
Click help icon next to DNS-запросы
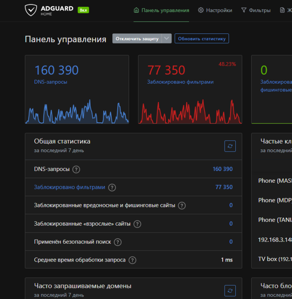[76, 169]
